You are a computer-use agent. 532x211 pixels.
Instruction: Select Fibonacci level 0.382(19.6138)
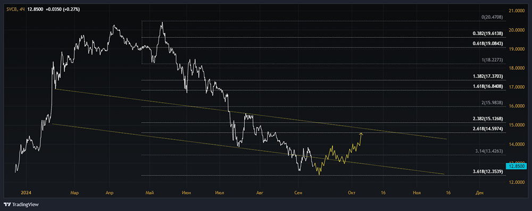(487, 33)
